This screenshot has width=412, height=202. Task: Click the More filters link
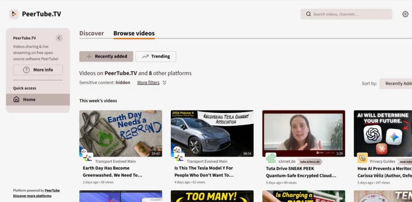148,83
